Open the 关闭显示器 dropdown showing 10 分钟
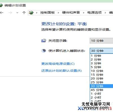Screen dimensions: 113x112 (101, 41)
